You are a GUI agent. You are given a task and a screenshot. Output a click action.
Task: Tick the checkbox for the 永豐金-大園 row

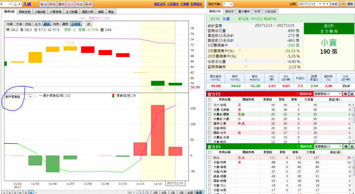point(210,119)
